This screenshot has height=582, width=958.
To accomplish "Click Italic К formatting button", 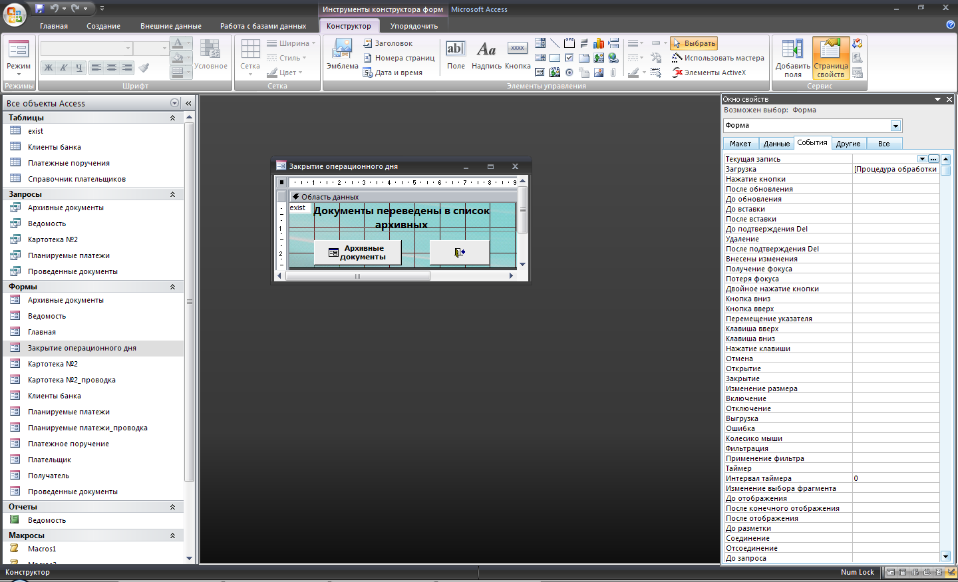I will coord(63,67).
